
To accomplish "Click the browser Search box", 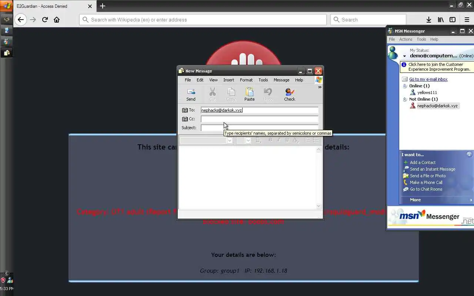I will coord(368,20).
